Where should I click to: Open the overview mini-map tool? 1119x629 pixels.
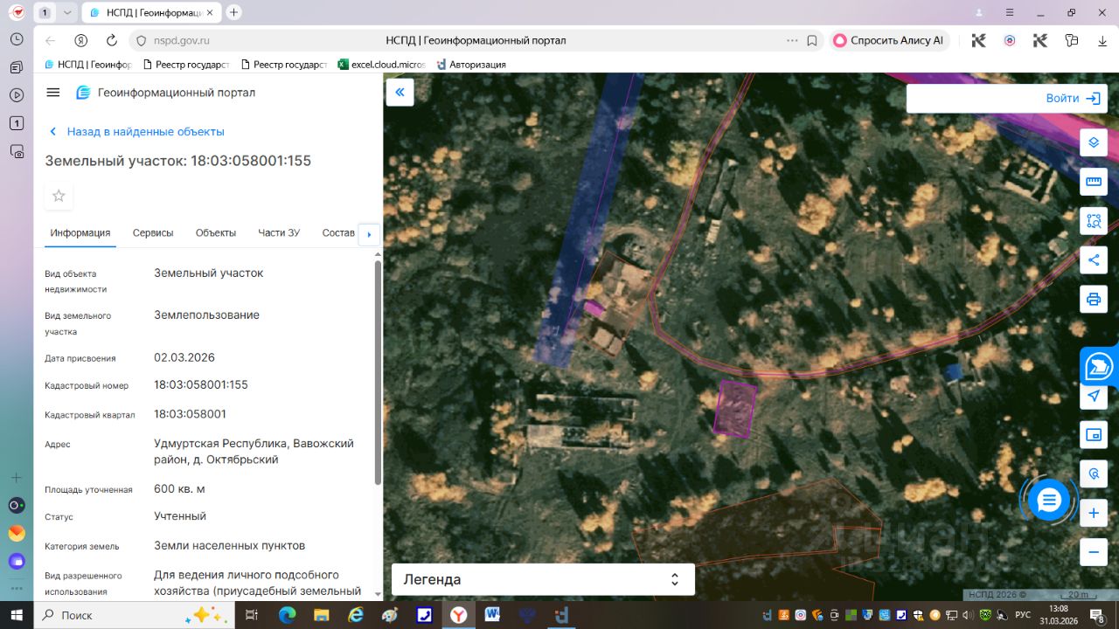point(1094,435)
